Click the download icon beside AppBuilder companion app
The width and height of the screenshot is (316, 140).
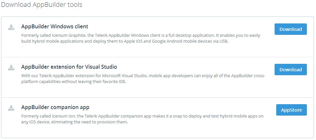pyautogui.click(x=11, y=108)
